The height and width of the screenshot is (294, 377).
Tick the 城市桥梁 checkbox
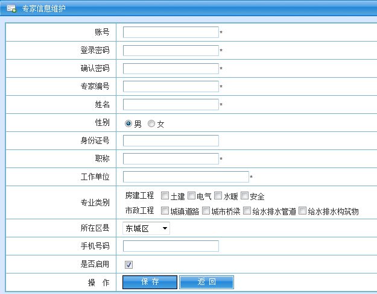click(206, 211)
